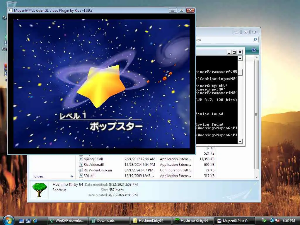Click the Mupen64Plus taskbar button

235,221
